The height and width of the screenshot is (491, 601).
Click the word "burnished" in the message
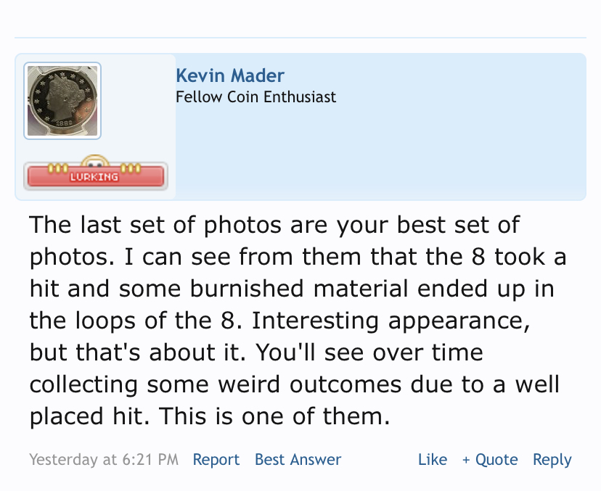click(247, 289)
